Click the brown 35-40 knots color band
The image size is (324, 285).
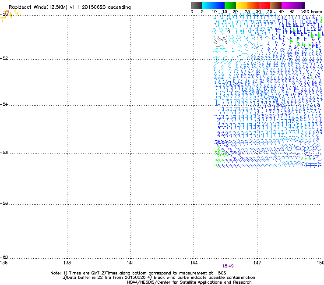pyautogui.click(x=276, y=5)
